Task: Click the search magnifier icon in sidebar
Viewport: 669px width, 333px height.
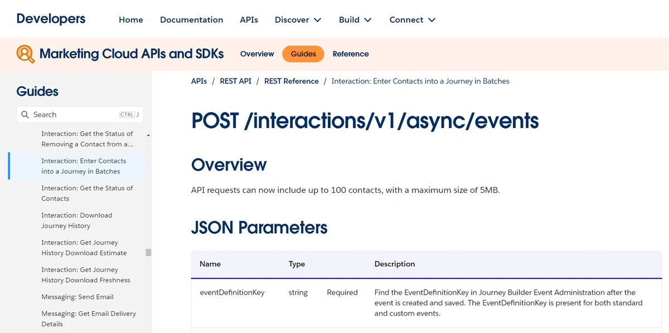Action: tap(25, 115)
